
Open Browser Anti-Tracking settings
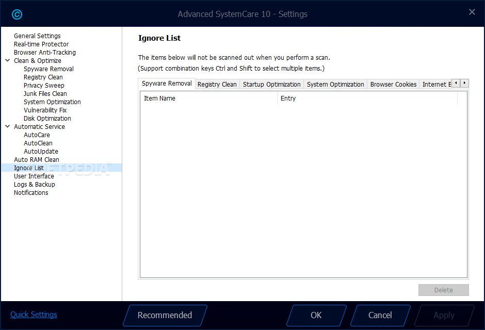pyautogui.click(x=45, y=53)
